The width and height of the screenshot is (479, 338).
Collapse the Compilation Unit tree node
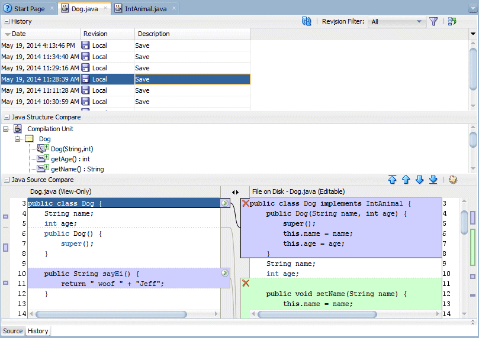click(x=5, y=129)
